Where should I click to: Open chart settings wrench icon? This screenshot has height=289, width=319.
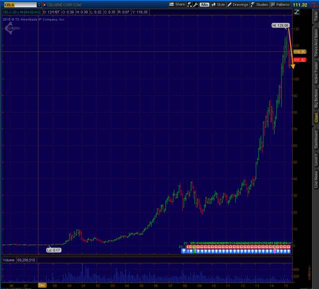coord(195,4)
